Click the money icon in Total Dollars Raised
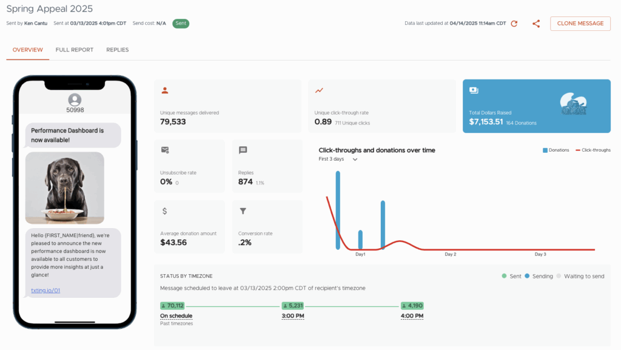 474,90
